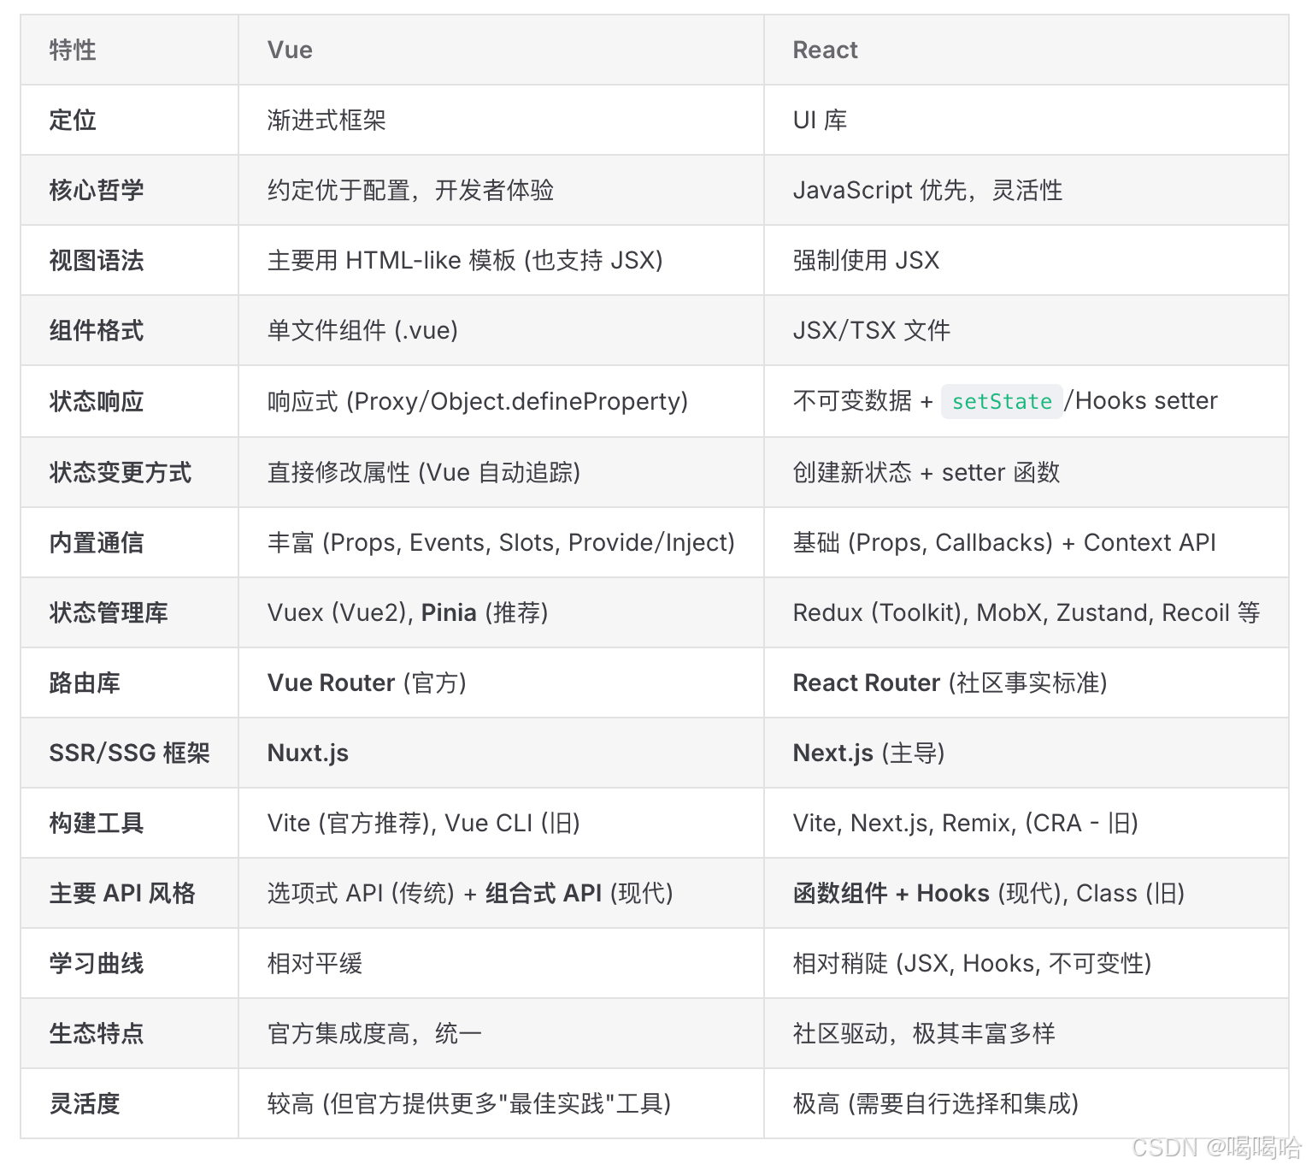Click the green setState code tag
Image resolution: width=1306 pixels, height=1170 pixels.
pos(1002,401)
